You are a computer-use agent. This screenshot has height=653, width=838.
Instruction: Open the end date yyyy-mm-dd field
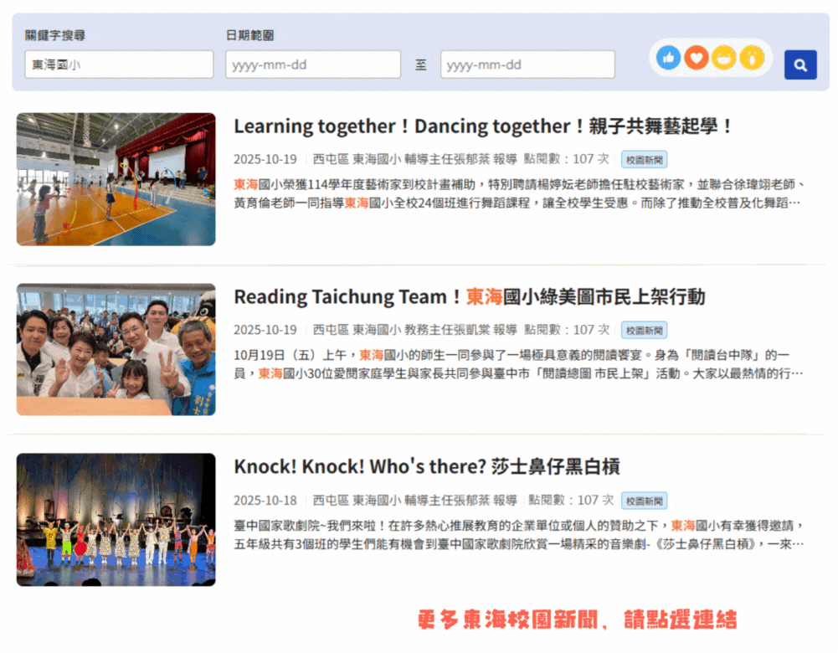coord(527,64)
